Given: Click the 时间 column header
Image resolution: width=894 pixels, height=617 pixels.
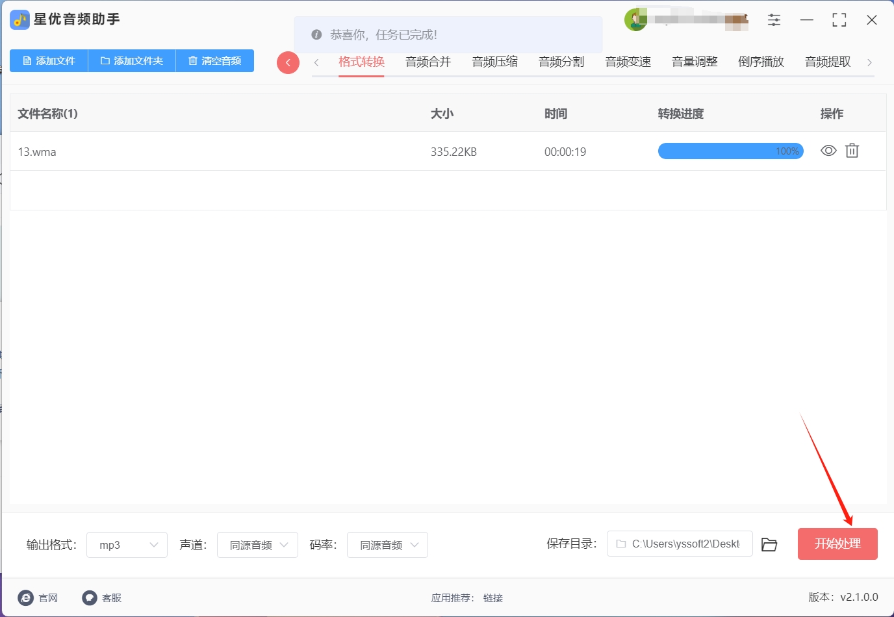Looking at the screenshot, I should pos(556,114).
